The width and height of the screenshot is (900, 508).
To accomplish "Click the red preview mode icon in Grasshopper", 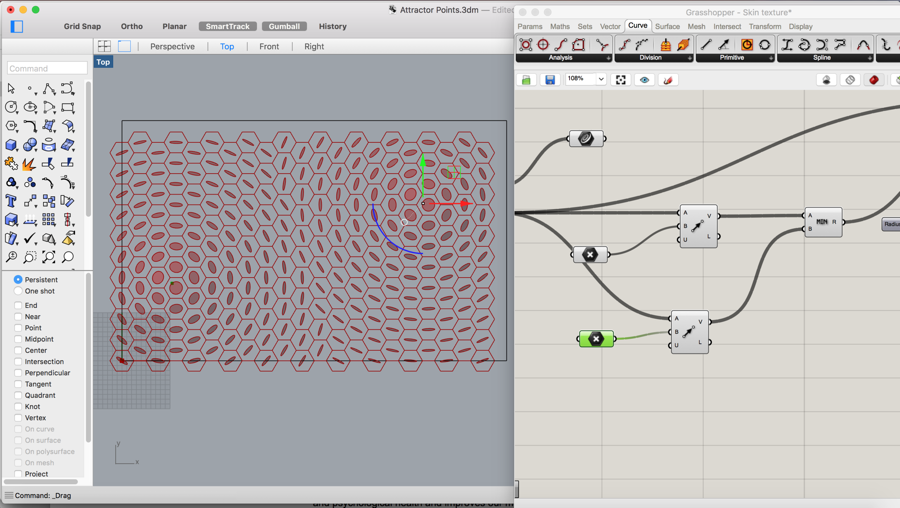I will click(874, 80).
